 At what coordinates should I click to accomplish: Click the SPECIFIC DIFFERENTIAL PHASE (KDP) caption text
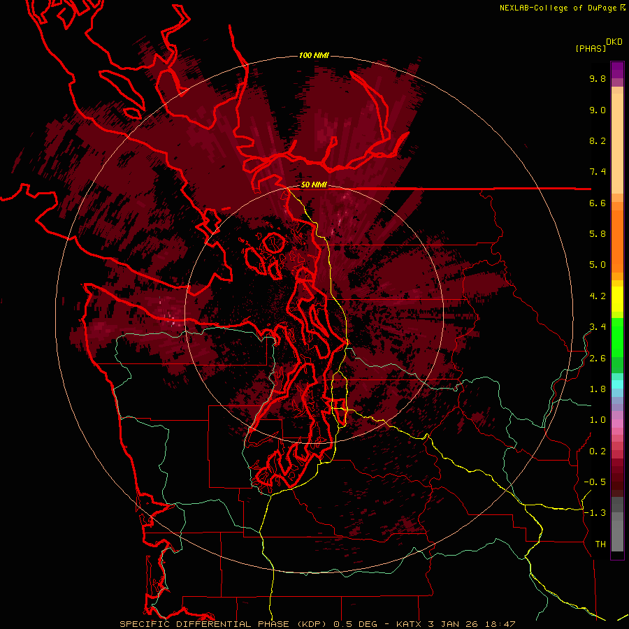coord(224,624)
